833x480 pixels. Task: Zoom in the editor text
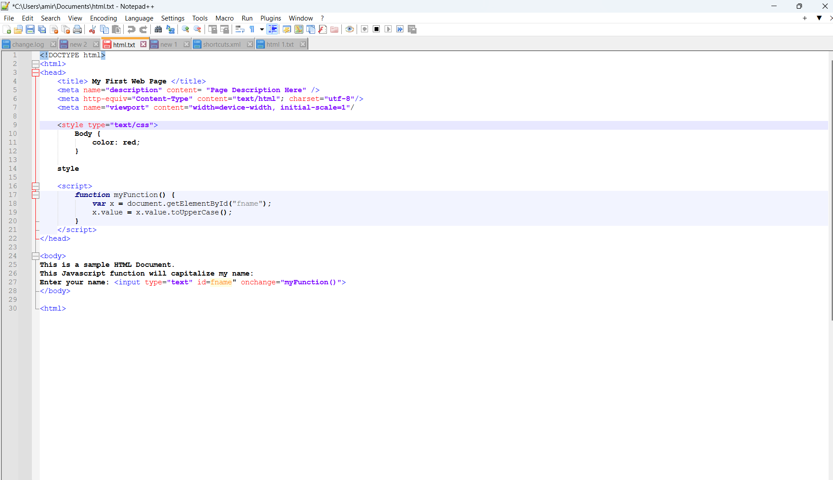point(185,29)
